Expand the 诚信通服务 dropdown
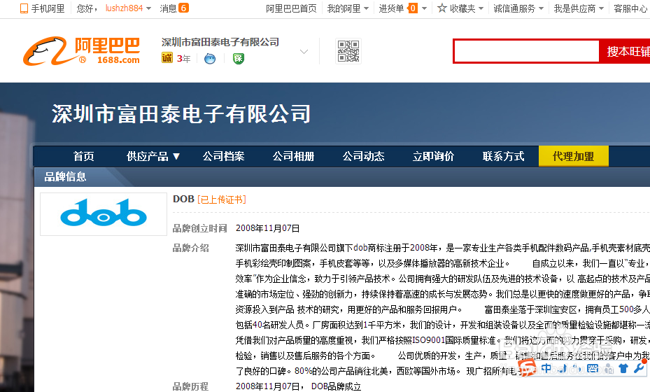The width and height of the screenshot is (650, 392). tap(541, 8)
